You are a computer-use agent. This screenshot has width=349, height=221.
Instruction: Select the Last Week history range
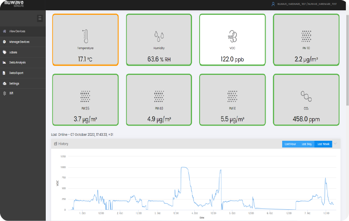point(323,144)
